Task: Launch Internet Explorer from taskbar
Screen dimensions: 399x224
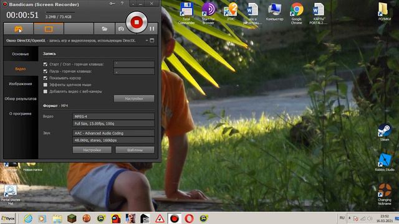Action: point(28,218)
